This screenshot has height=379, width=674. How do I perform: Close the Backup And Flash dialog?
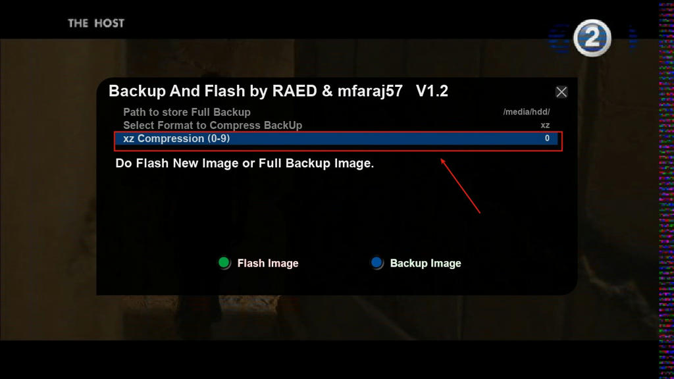click(x=561, y=92)
